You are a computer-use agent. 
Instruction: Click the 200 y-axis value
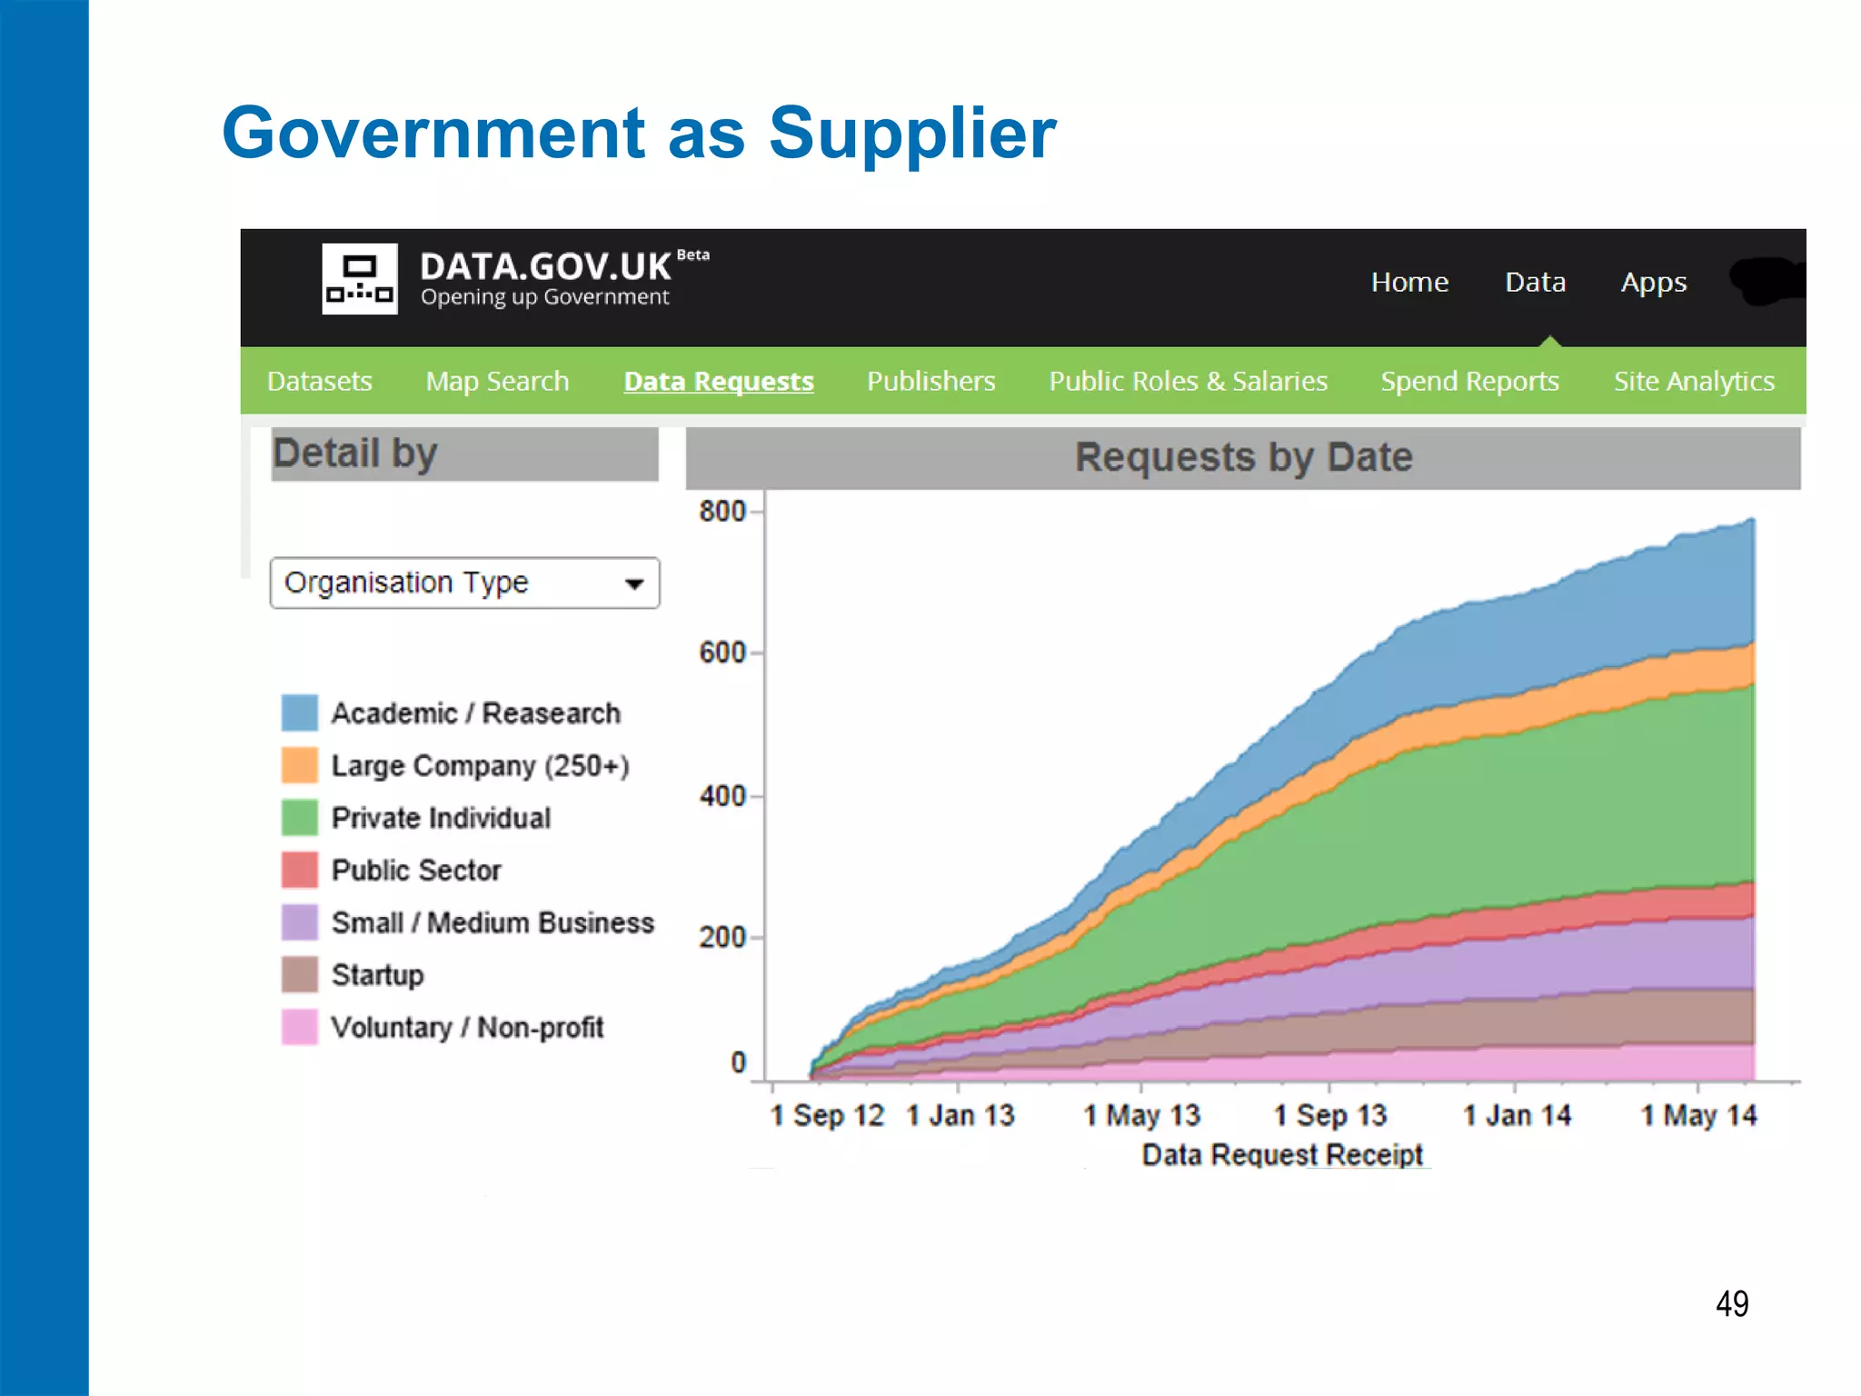[722, 937]
